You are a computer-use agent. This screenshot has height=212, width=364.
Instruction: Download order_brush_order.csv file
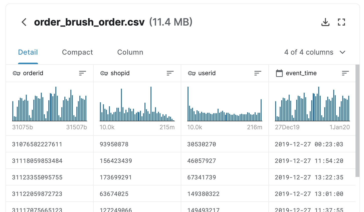click(325, 22)
